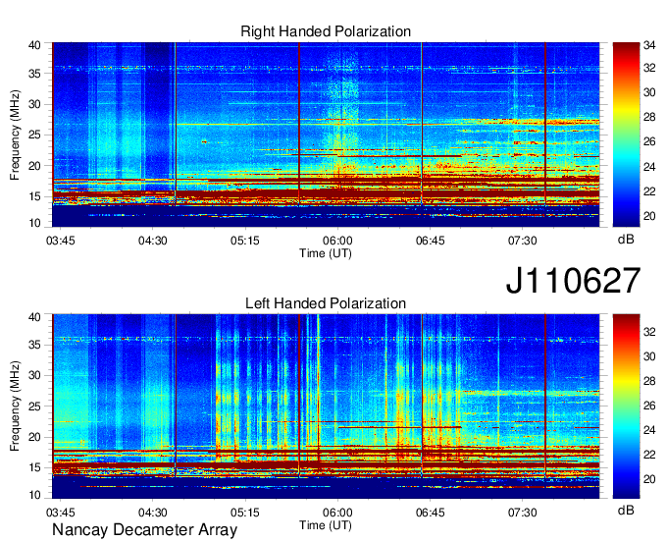Click the 03:45 time tick of Left Handed plot
Viewport: 667px width, 542px height.
point(60,513)
